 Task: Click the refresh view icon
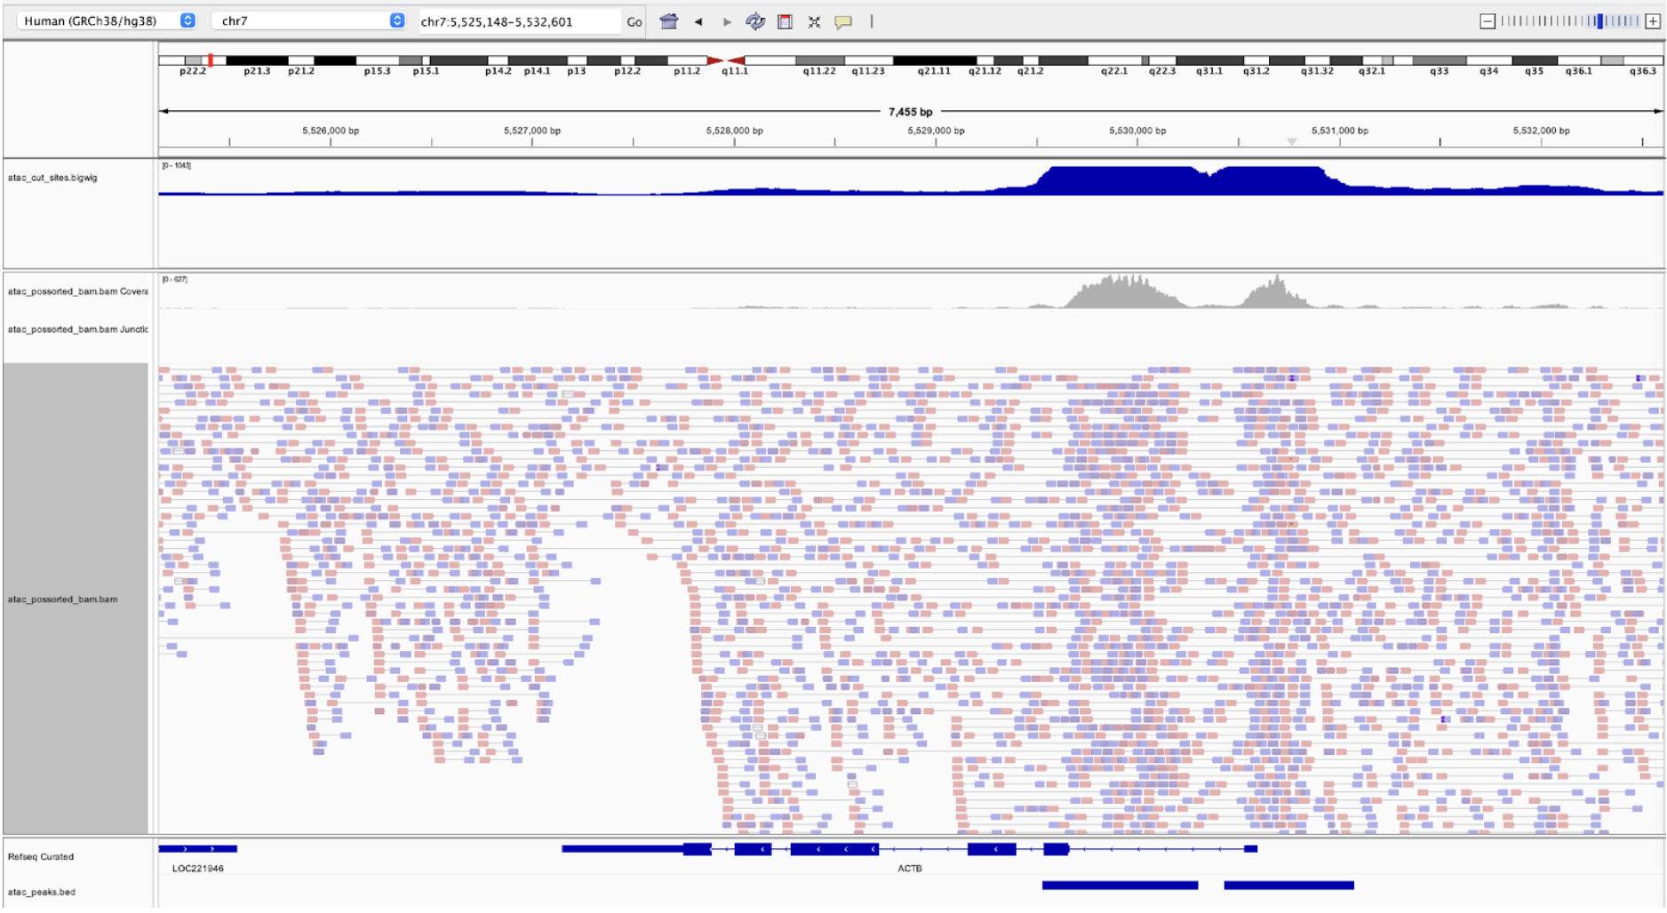tap(755, 21)
